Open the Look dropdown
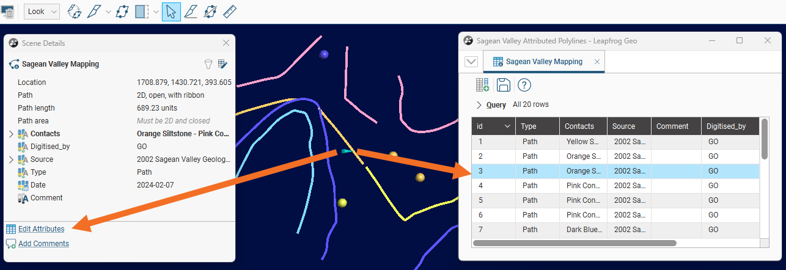This screenshot has height=270, width=786. coord(42,12)
